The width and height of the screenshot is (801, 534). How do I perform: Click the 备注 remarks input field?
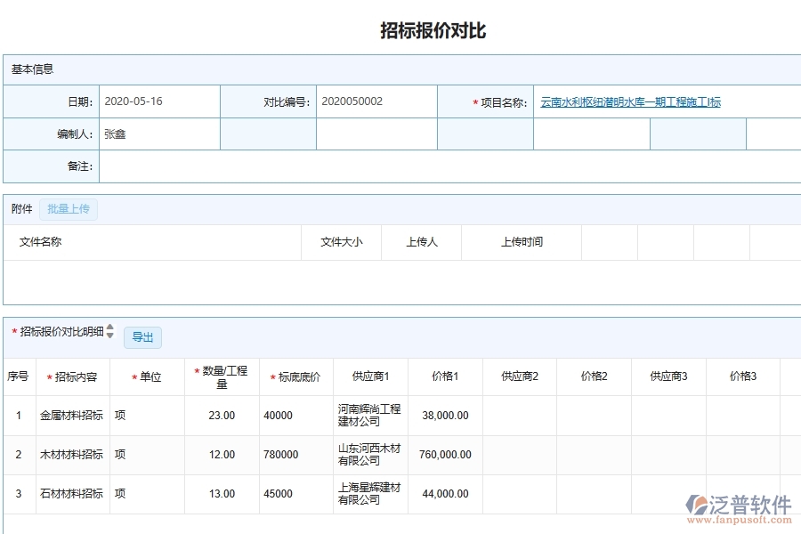pyautogui.click(x=267, y=166)
